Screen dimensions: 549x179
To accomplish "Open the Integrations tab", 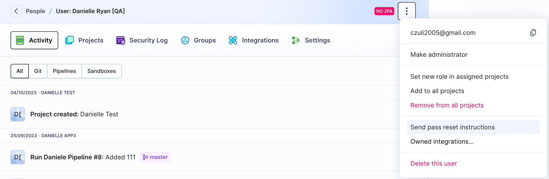I will pos(254,40).
